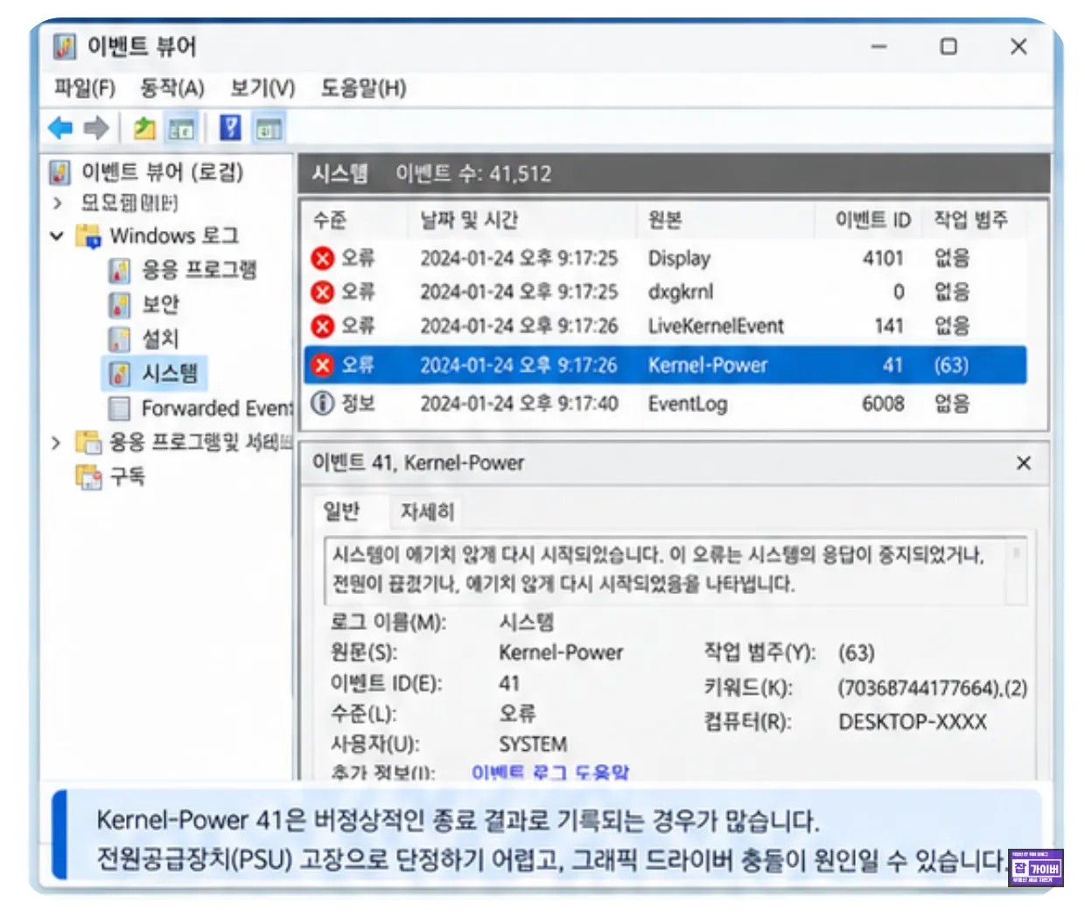Open the 보기(V) menu
This screenshot has height=917, width=1085.
[262, 87]
